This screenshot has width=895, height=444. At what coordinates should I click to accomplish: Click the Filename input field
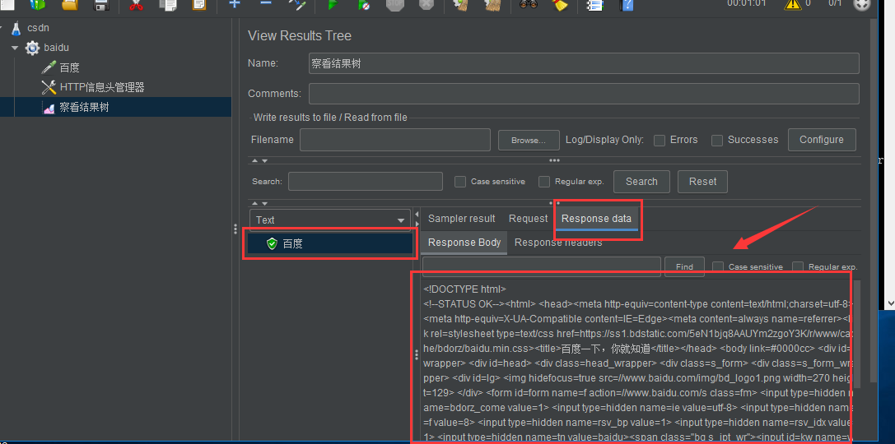point(395,140)
